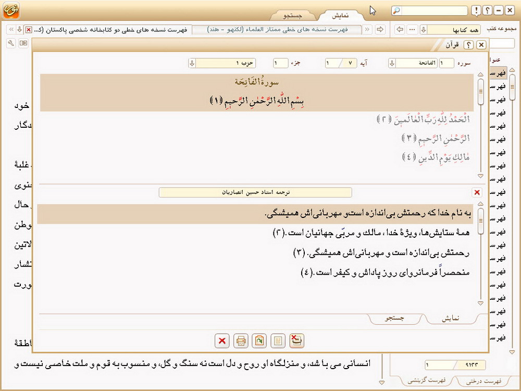Click the Arabic text scrollbar up arrow
521x391 pixels.
(x=480, y=75)
